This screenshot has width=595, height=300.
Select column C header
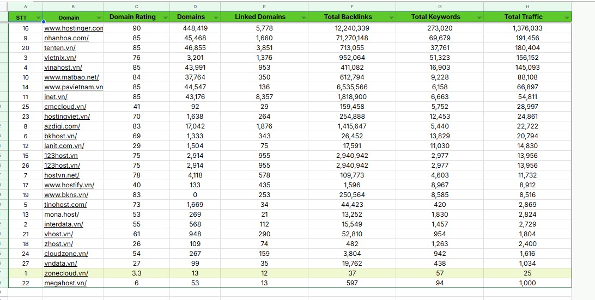coord(137,7)
